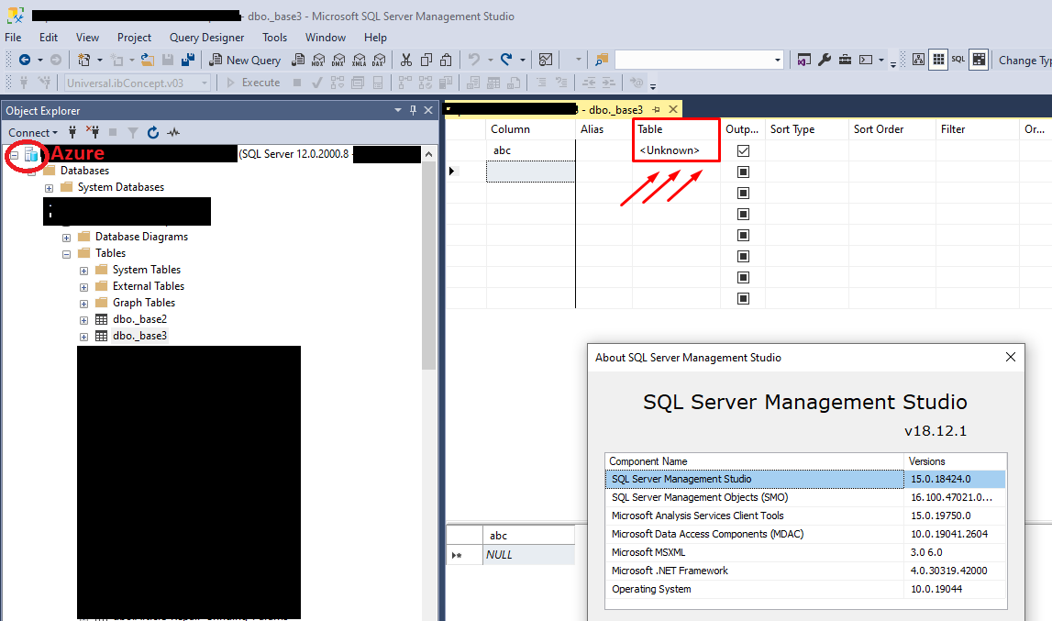The width and height of the screenshot is (1052, 621).
Task: Click the Properties wrench icon
Action: click(x=825, y=60)
